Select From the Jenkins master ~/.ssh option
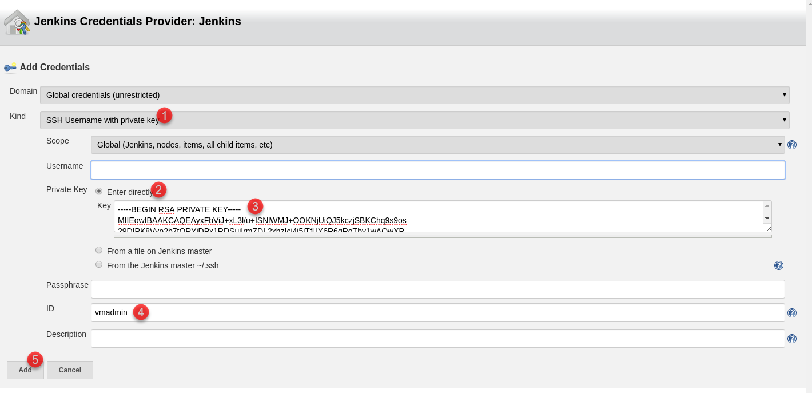Screen dimensions: 812x393 click(99, 265)
